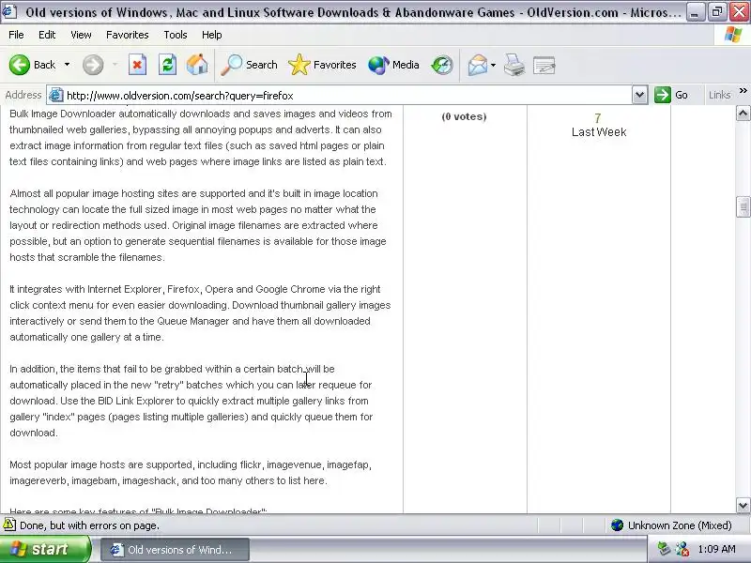Click the page icon in the address bar

(56, 96)
